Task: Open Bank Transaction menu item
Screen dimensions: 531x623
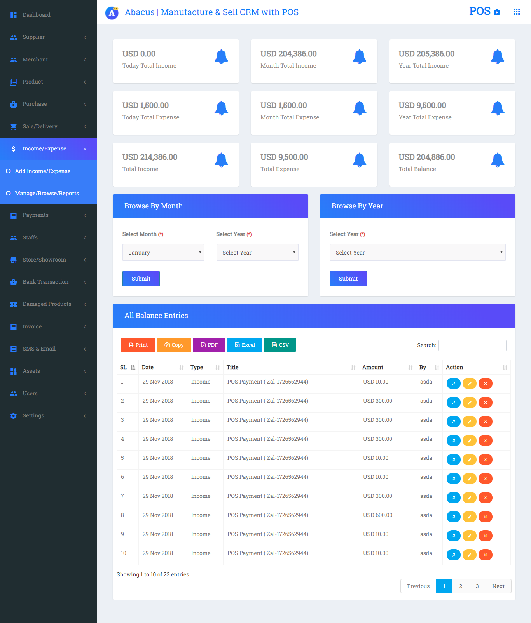Action: coord(49,282)
